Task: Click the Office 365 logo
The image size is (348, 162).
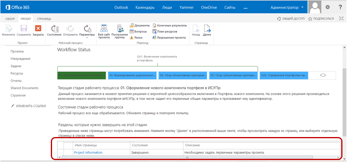Action: [17, 7]
